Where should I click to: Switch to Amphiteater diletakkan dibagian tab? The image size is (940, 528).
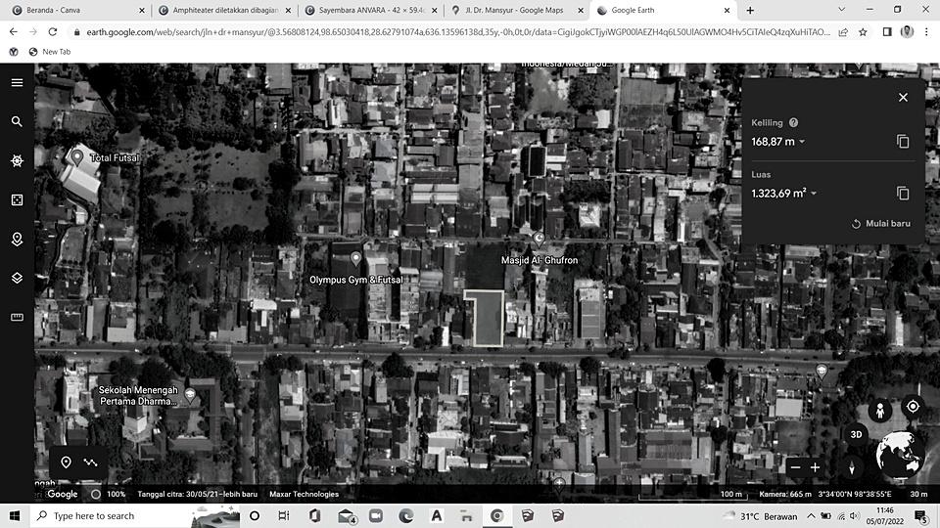(x=224, y=10)
